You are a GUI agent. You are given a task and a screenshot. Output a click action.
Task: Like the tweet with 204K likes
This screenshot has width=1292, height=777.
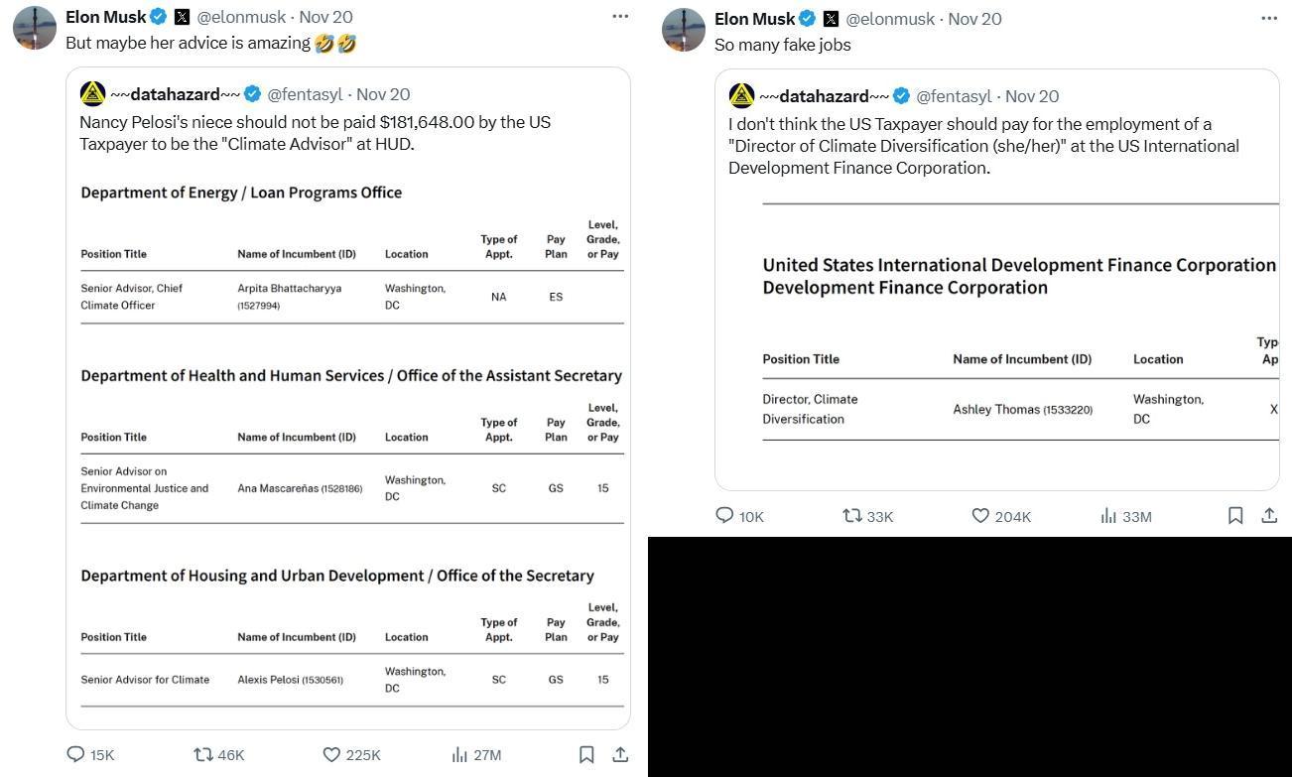(x=980, y=516)
